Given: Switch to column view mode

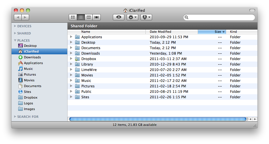Looking at the screenshot, I should pyautogui.click(x=89, y=18).
